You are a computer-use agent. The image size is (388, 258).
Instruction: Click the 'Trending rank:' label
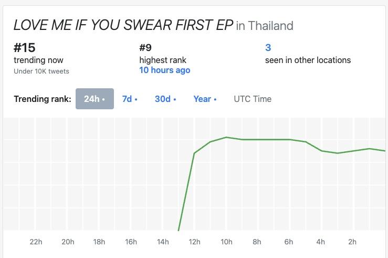pyautogui.click(x=43, y=99)
